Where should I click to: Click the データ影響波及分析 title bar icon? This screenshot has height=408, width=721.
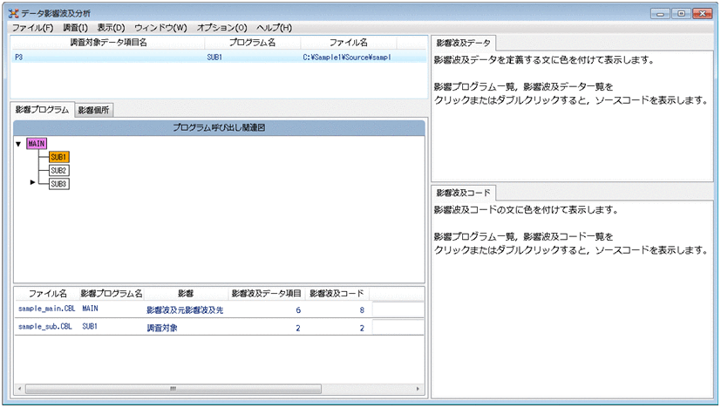coord(13,14)
